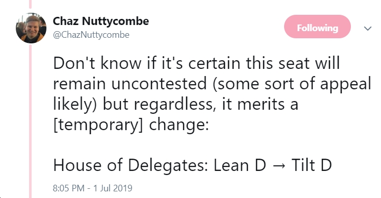Click the pink thread line above avatar
381x198 pixels.
point(31,4)
